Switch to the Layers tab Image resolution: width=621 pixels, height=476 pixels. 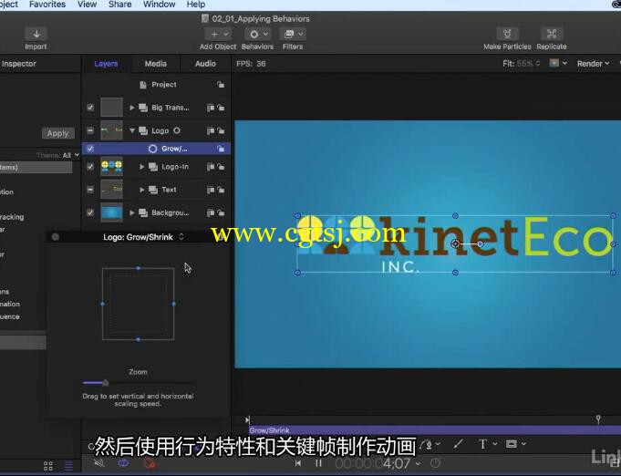(x=106, y=64)
